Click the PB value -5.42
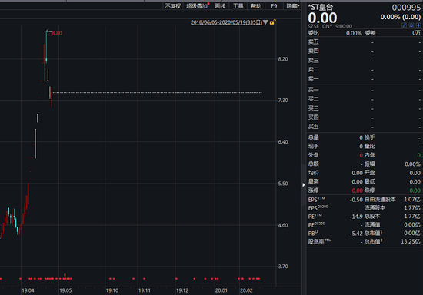Screen dimensions: 423x295 (x=356, y=234)
